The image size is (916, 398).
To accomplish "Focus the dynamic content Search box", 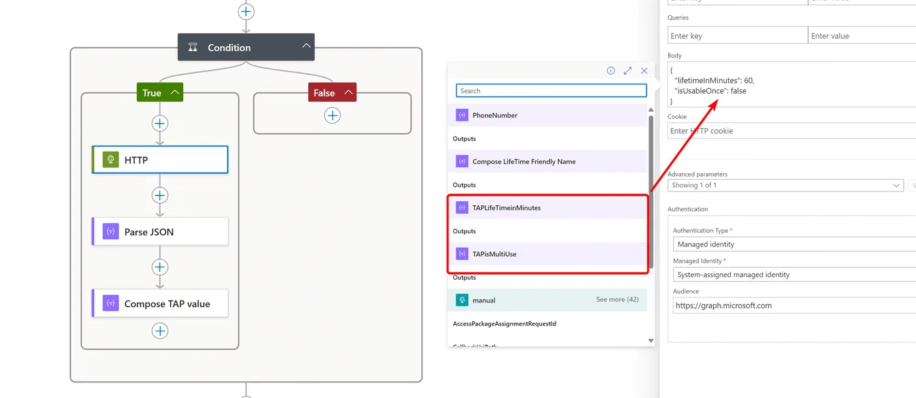I will pos(551,91).
